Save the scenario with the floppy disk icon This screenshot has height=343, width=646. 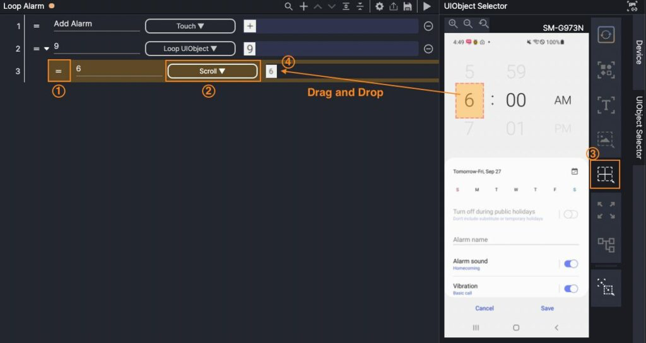(x=408, y=6)
